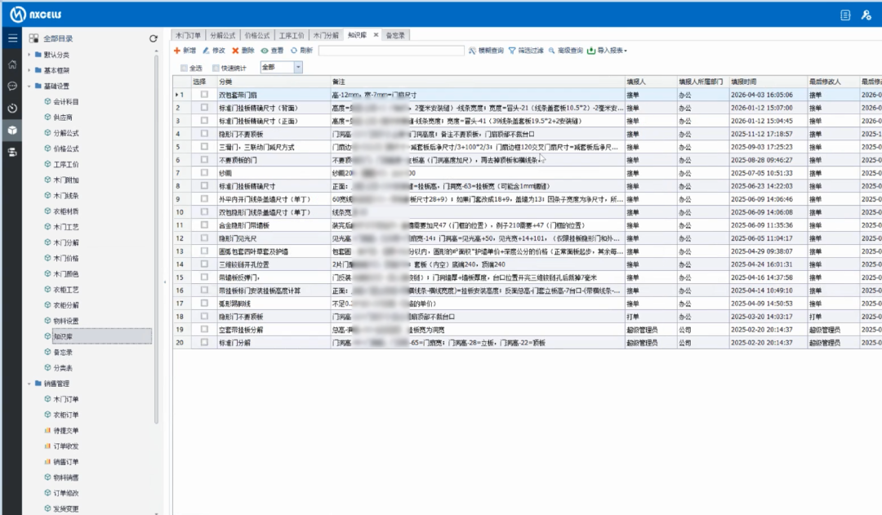Open the chat messages sidebar icon
Viewport: 882px width, 515px height.
pyautogui.click(x=12, y=86)
